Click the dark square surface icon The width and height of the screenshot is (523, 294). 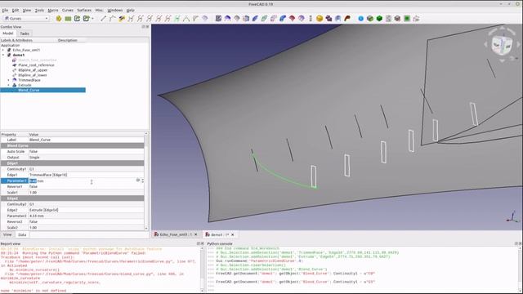pyautogui.click(x=218, y=19)
